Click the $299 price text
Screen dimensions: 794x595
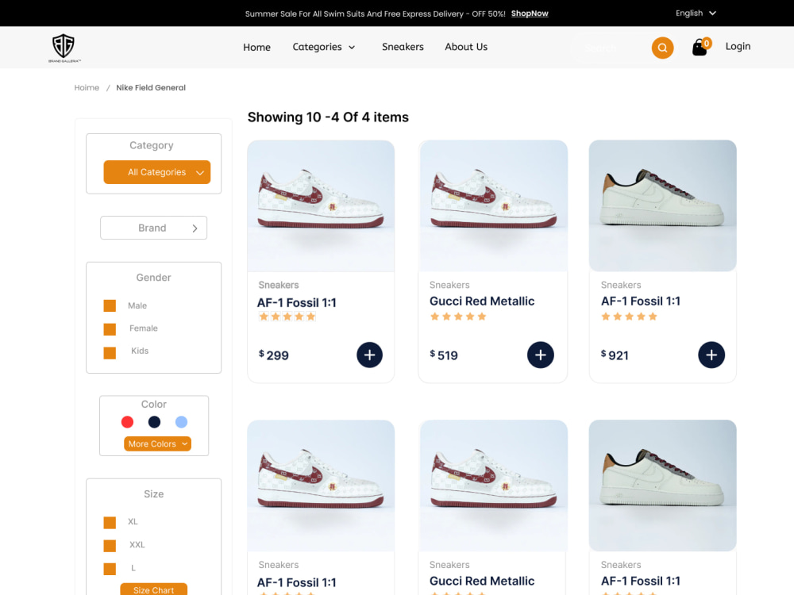click(273, 355)
